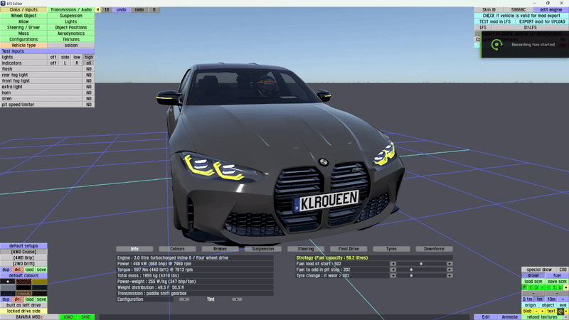Open the 'Aerodynamics' section
Screen dimensions: 569x320
[71, 33]
